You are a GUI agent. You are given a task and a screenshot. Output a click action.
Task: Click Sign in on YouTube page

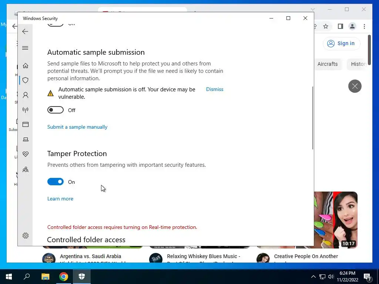[341, 44]
